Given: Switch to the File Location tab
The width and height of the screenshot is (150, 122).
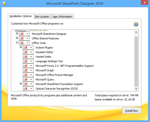Looking at the screenshot, I should pos(42,17).
